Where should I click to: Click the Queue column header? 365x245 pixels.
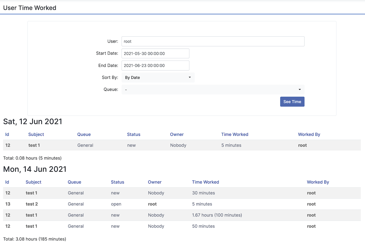coord(84,134)
